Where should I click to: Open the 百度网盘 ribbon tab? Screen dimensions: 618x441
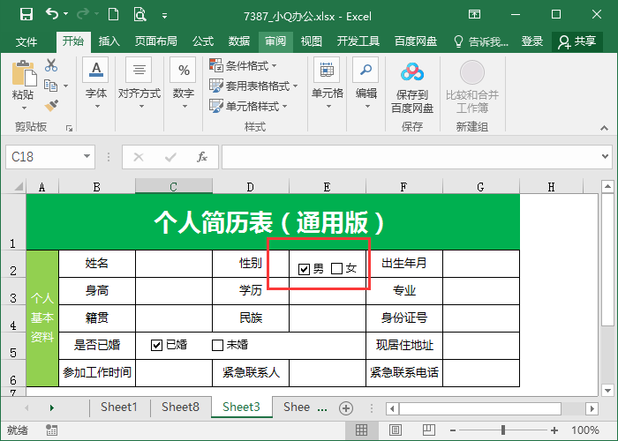pos(416,41)
